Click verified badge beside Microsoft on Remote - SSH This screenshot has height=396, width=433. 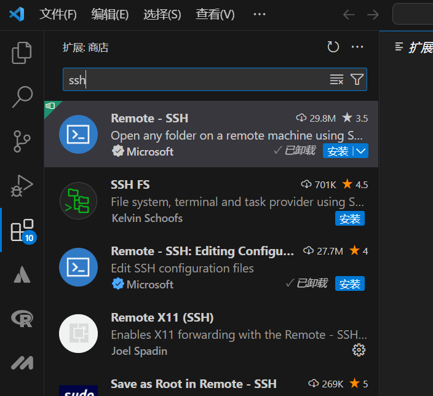coord(118,151)
